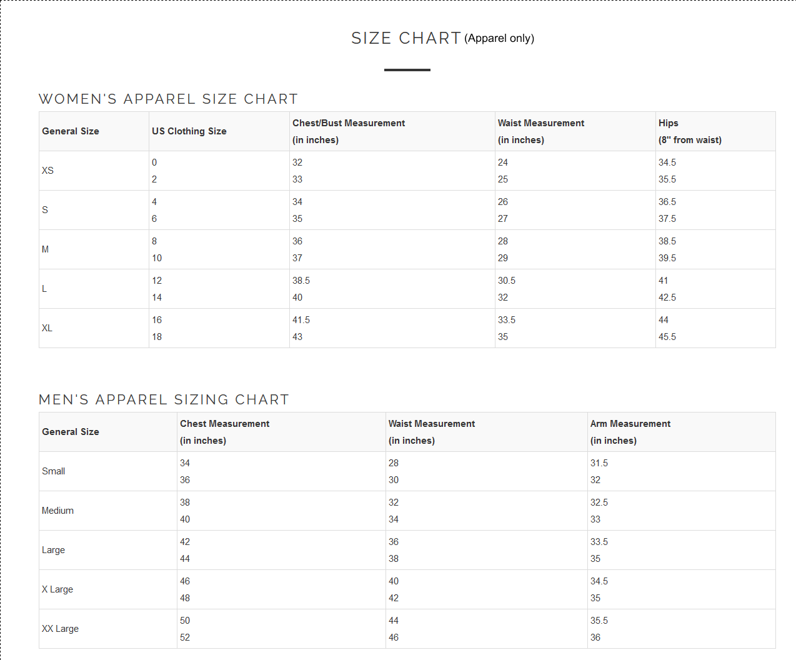
Task: Click the Men's Apparel Sizing Chart heading
Action: click(x=164, y=399)
